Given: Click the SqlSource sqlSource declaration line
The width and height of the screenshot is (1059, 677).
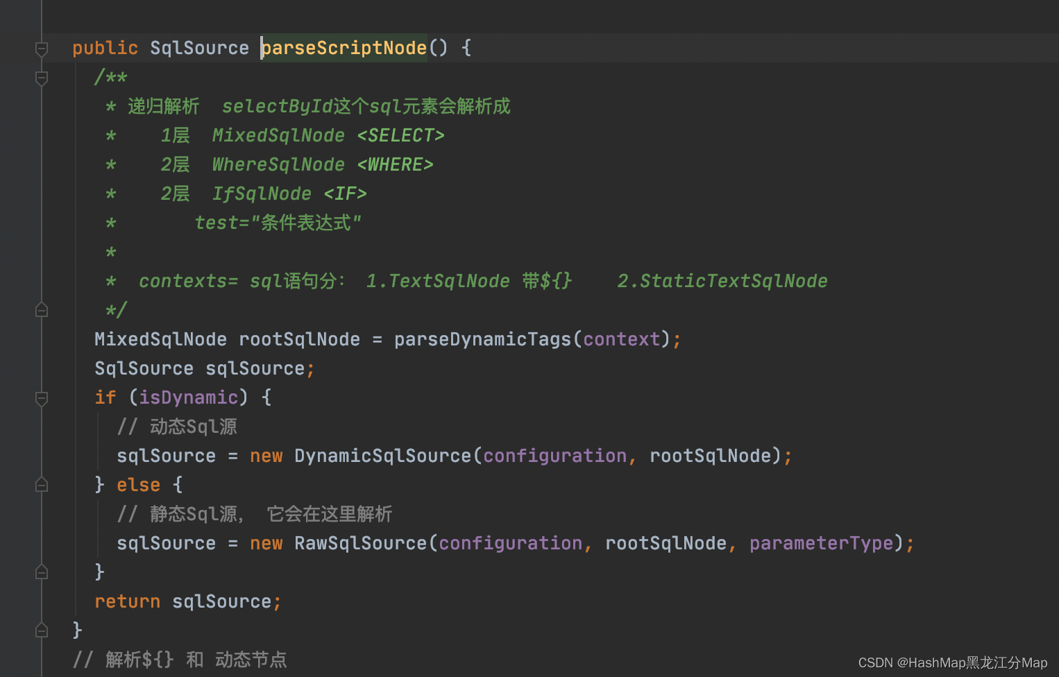Looking at the screenshot, I should point(205,368).
